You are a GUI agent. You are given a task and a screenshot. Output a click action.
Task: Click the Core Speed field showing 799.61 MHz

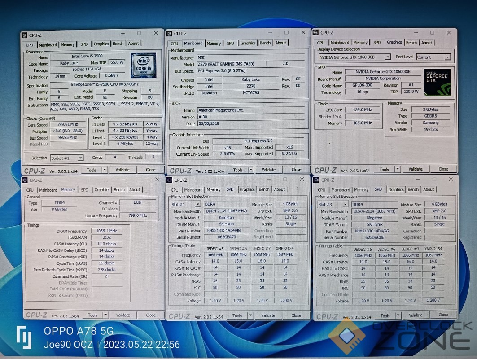pyautogui.click(x=68, y=124)
